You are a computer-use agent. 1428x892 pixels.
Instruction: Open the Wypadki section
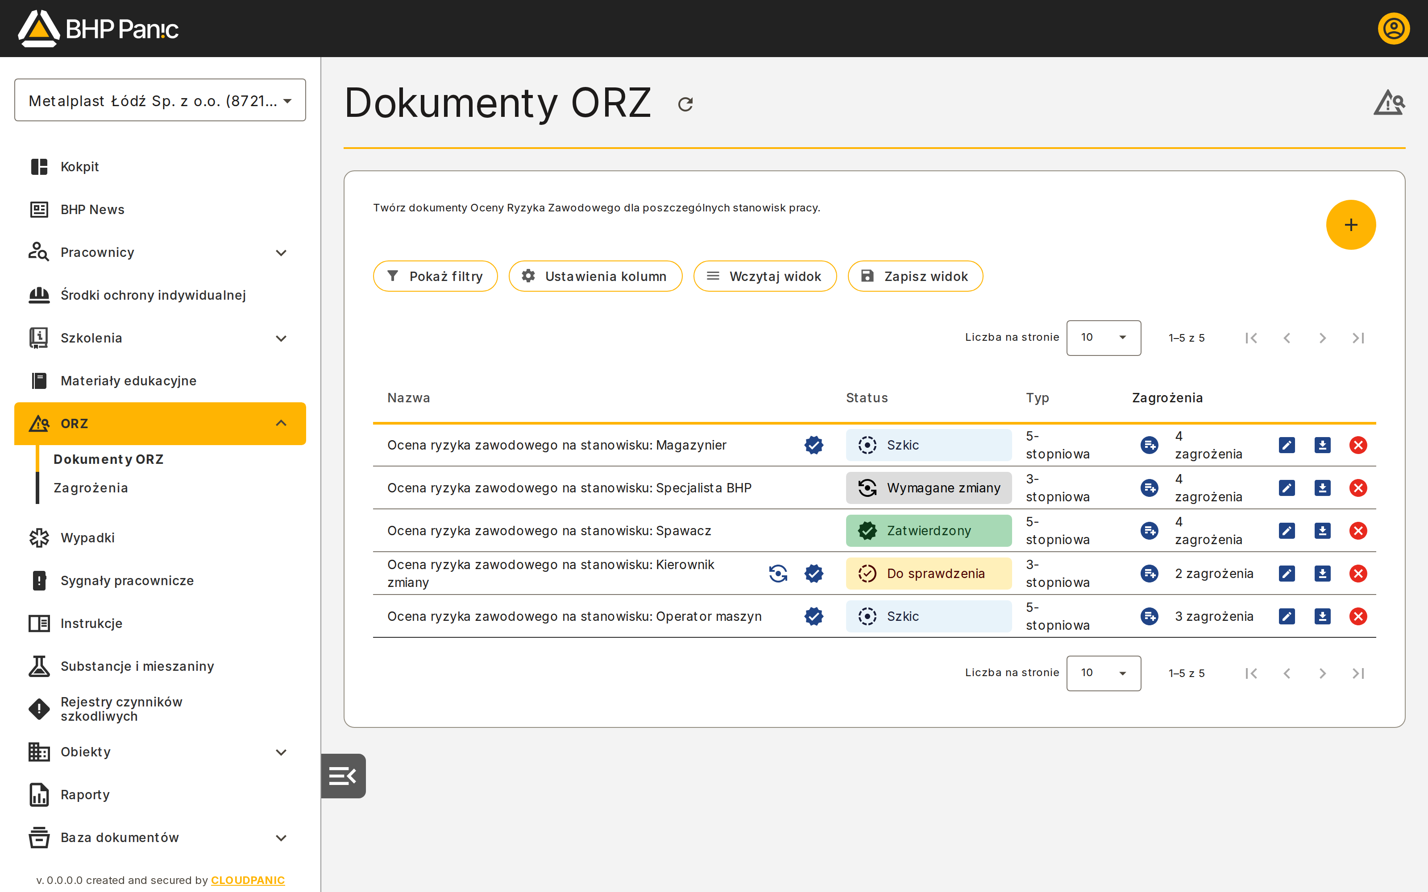[x=160, y=538]
